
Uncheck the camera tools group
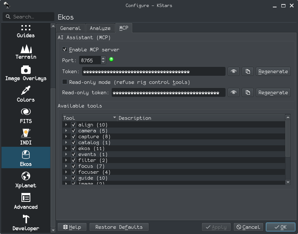click(74, 130)
